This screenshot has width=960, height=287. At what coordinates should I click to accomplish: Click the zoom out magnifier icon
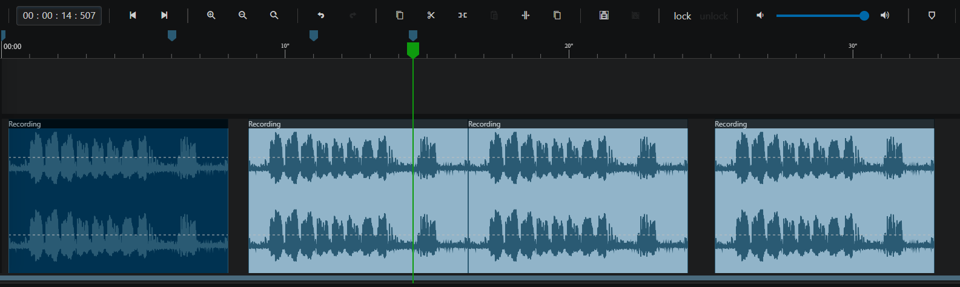coord(243,15)
